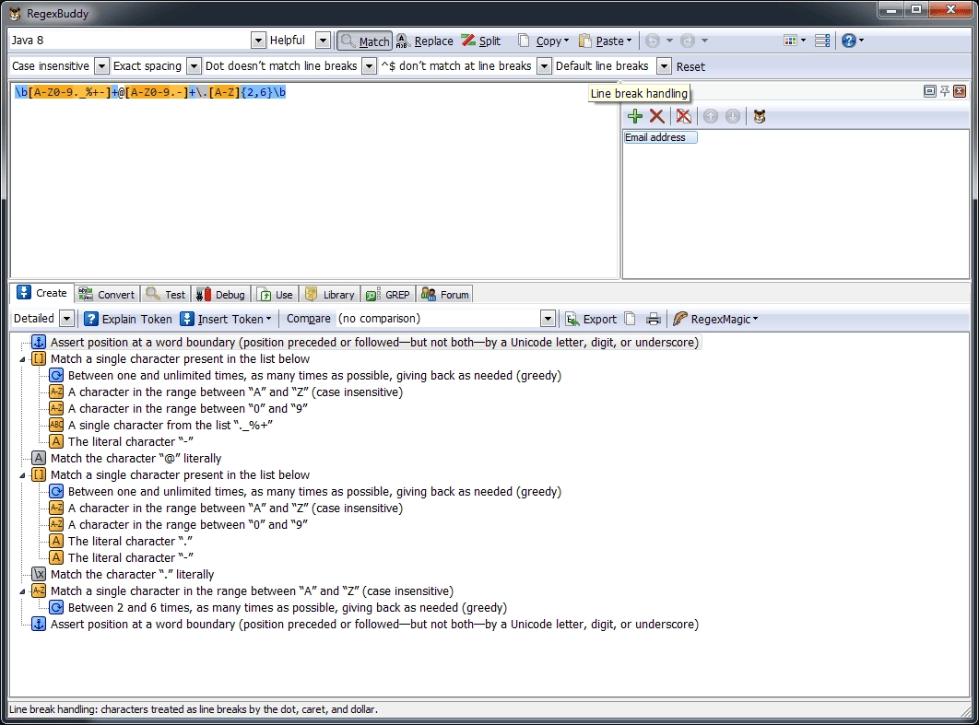
Task: Collapse first 'Match a single character present' node
Action: [x=22, y=359]
